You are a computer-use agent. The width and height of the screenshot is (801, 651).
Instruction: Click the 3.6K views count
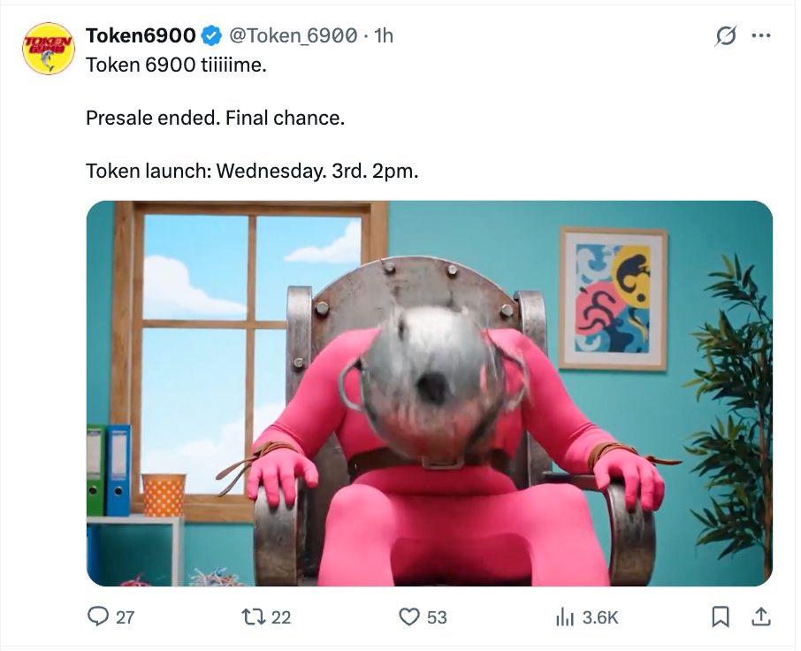(x=600, y=617)
